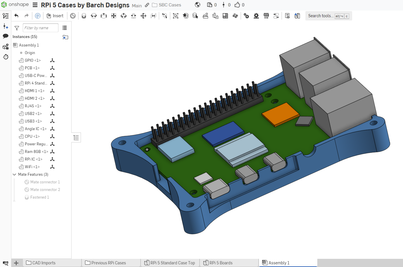Select the Circular pattern tool
403x267 pixels.
point(235,16)
